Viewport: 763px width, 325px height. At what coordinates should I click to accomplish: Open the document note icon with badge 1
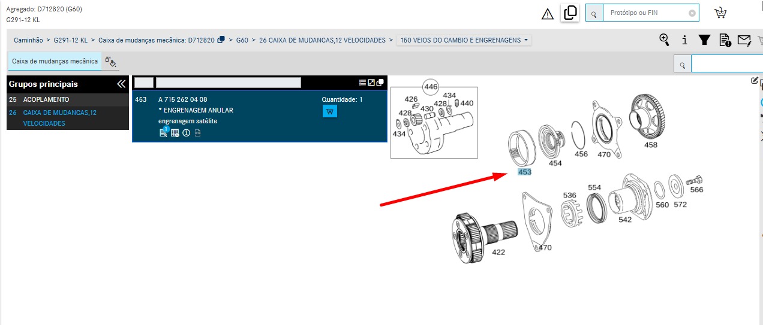pos(164,132)
